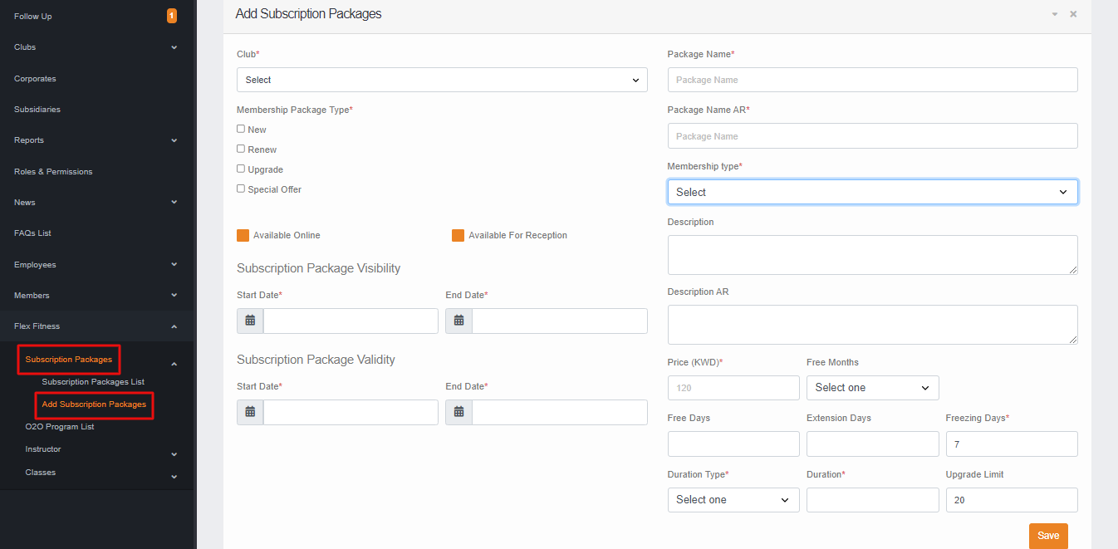Viewport: 1118px width, 549px height.
Task: Go to the O2O Program List
Action: pyautogui.click(x=60, y=426)
